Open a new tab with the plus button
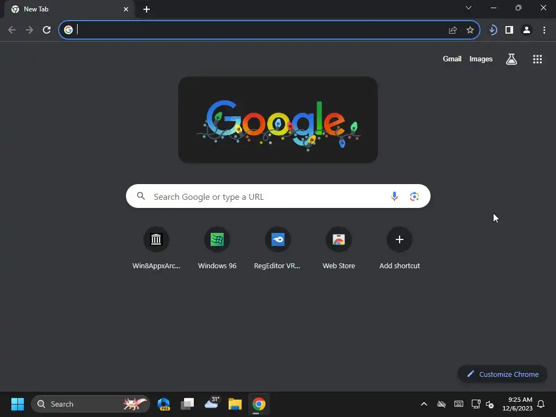 147,9
